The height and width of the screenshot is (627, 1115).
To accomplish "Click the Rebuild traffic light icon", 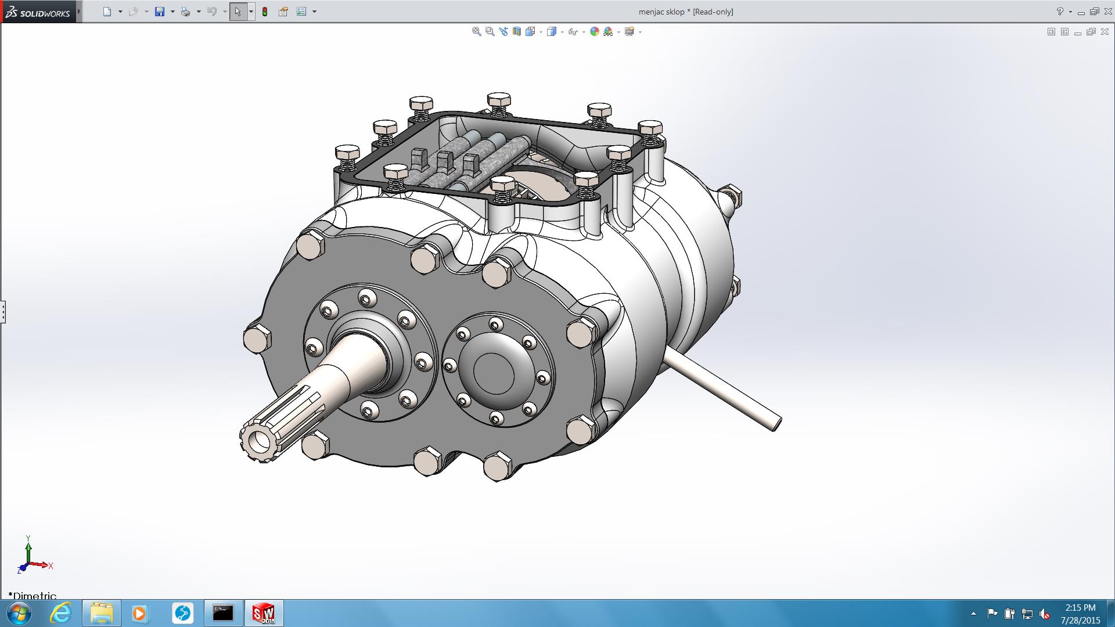I will (265, 12).
